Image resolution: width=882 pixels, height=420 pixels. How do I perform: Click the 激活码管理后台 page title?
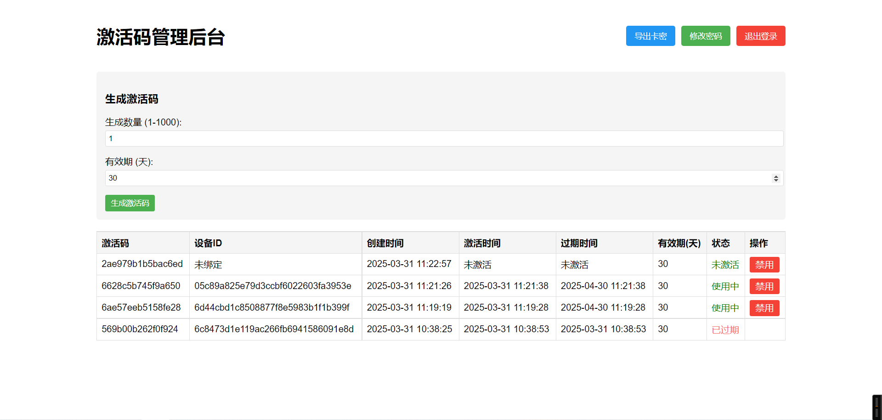pyautogui.click(x=160, y=37)
